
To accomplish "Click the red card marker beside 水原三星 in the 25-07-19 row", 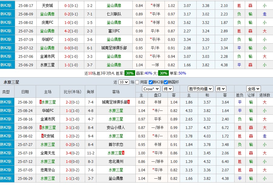I will tap(123, 153).
